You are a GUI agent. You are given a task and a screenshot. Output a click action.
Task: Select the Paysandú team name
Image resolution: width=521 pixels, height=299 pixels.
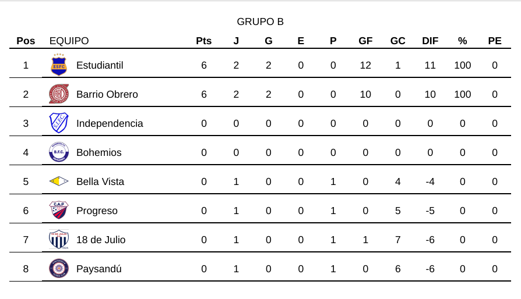tap(99, 269)
